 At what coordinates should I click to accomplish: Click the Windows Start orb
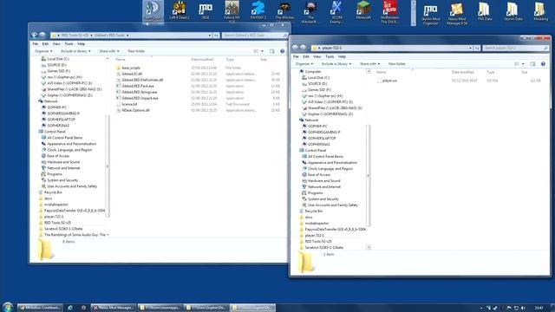8,307
